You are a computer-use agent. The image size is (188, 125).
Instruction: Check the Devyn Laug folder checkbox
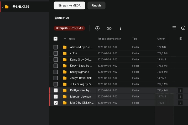[x=56, y=66]
